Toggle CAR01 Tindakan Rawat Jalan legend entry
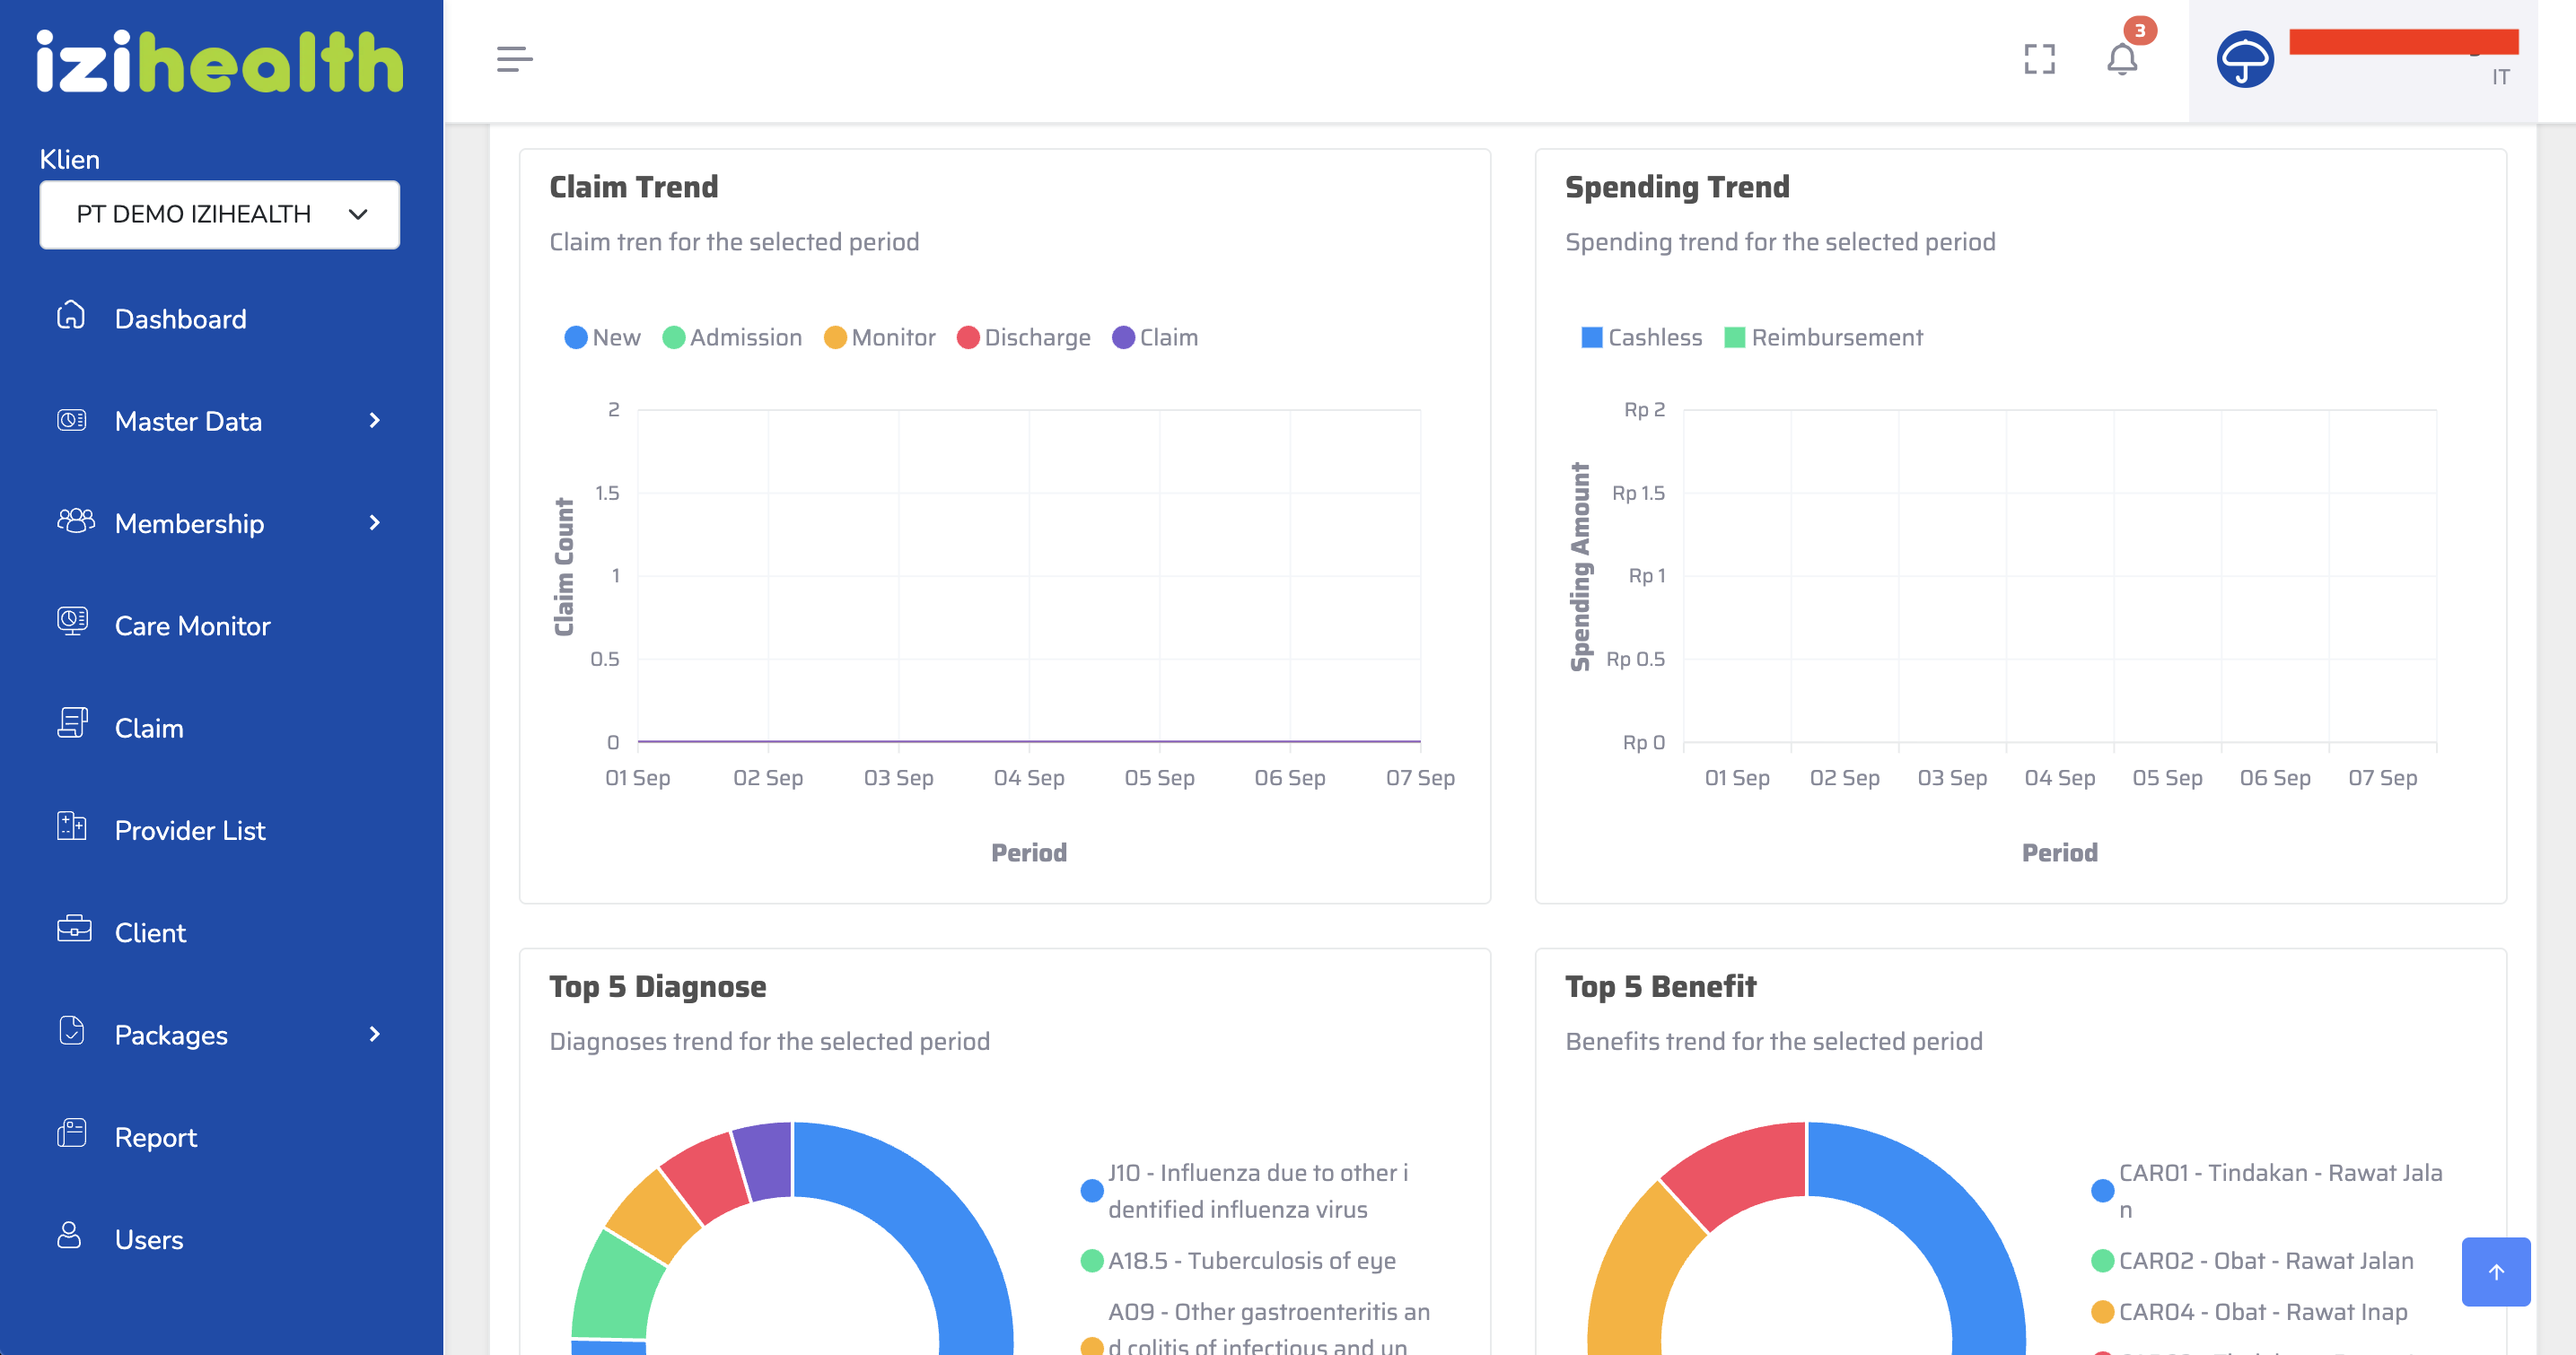This screenshot has width=2576, height=1355. pos(2267,1191)
